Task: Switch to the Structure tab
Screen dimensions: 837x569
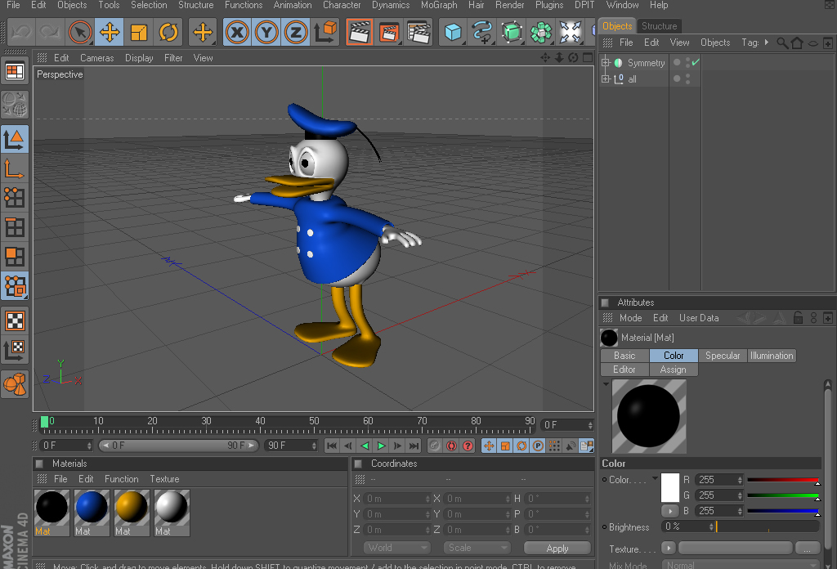Action: pyautogui.click(x=660, y=25)
